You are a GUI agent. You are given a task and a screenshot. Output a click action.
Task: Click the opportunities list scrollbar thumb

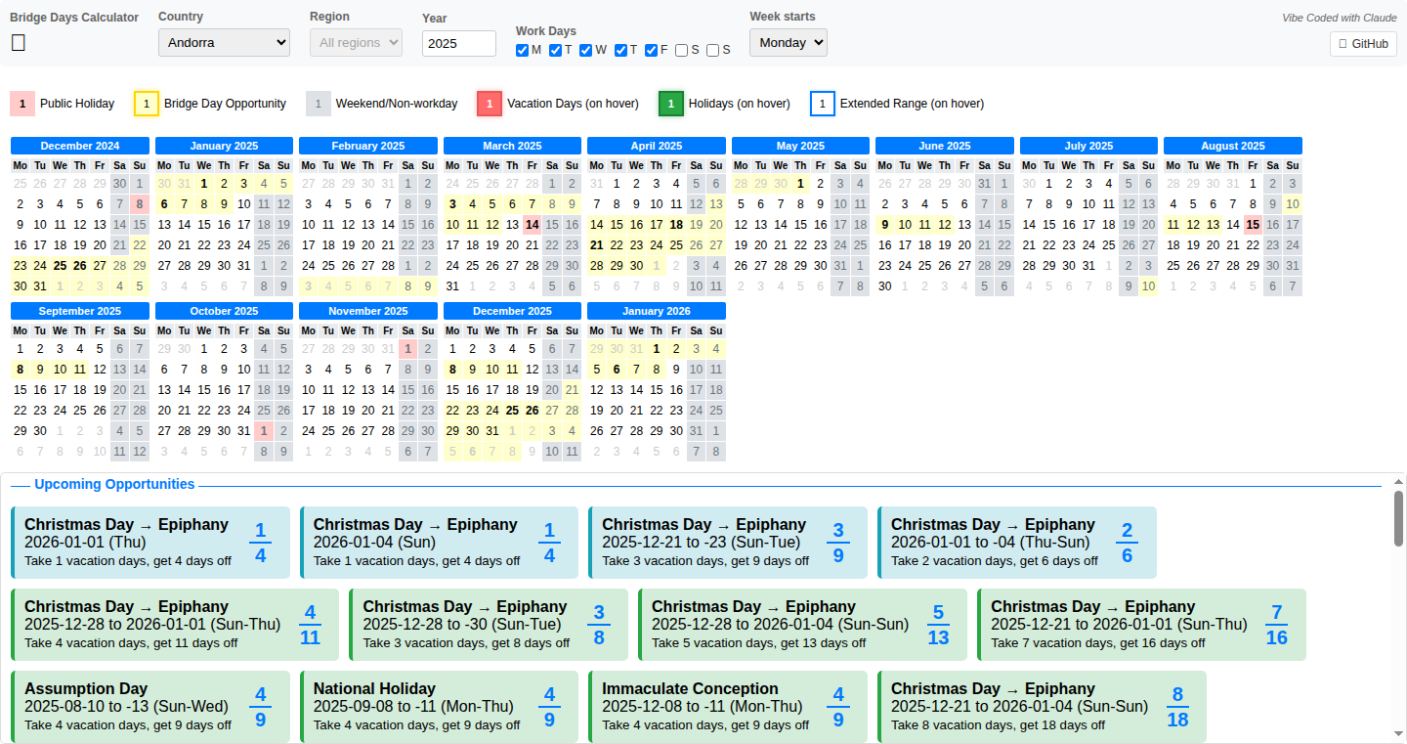point(1399,517)
